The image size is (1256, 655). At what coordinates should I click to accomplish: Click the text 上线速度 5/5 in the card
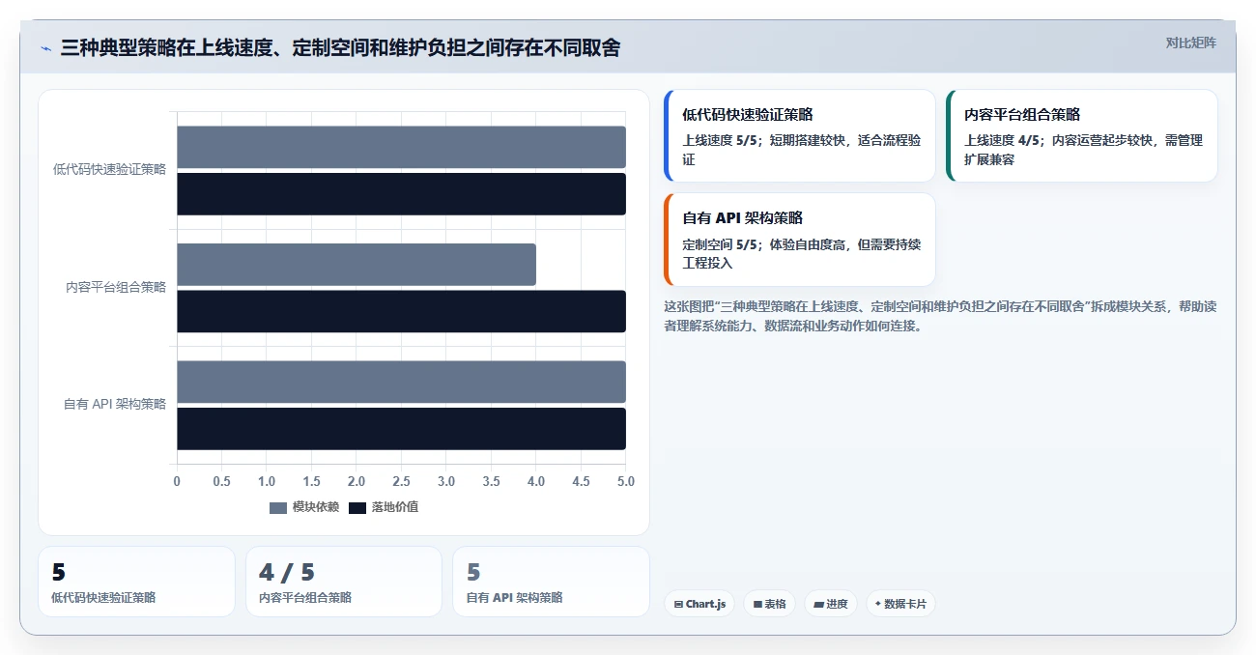click(720, 140)
